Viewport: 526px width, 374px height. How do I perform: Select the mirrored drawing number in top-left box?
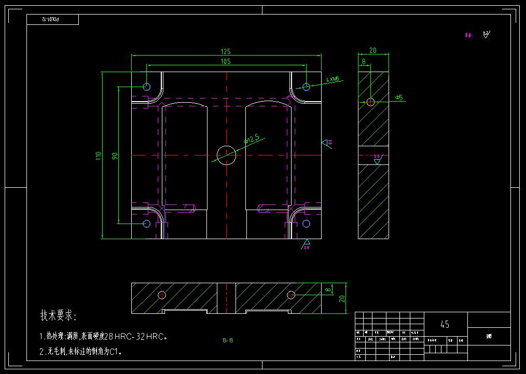pyautogui.click(x=50, y=20)
